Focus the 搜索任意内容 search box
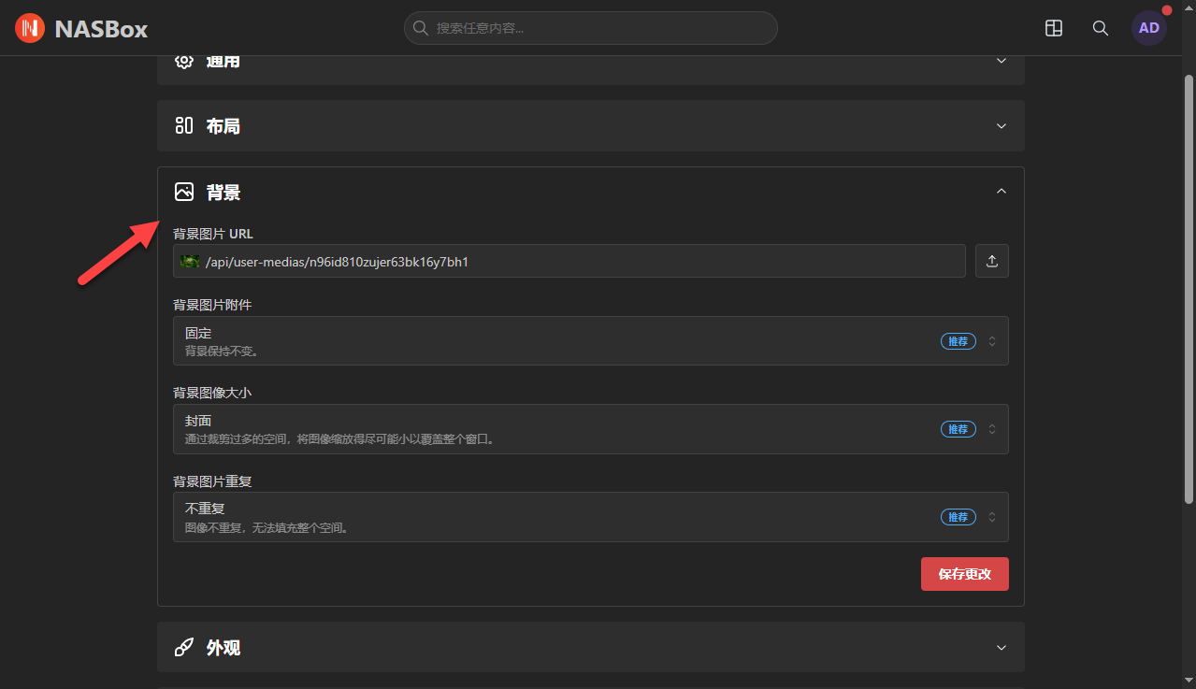The image size is (1196, 689). [590, 28]
